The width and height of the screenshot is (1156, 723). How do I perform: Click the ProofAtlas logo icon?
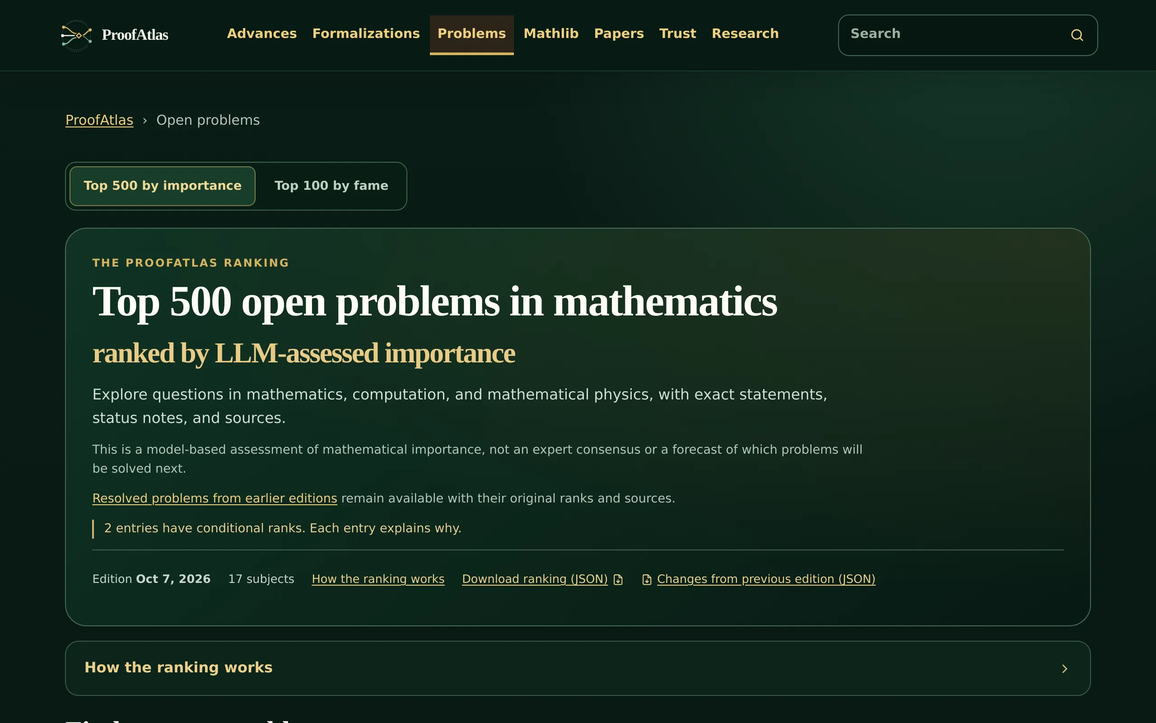point(76,35)
